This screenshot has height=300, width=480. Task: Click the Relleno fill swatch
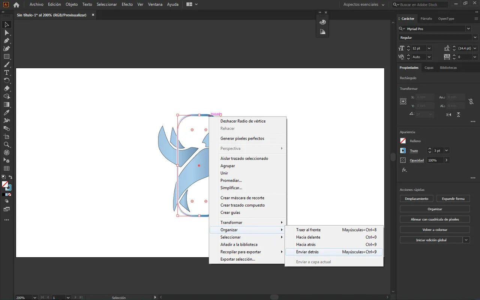point(403,141)
